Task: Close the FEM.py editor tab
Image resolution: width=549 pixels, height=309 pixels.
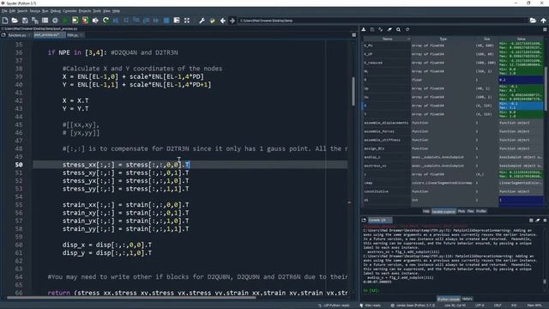Action: [81, 35]
